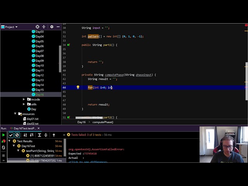
Task: Click computePhase method name on line 41
Action: click(x=114, y=75)
